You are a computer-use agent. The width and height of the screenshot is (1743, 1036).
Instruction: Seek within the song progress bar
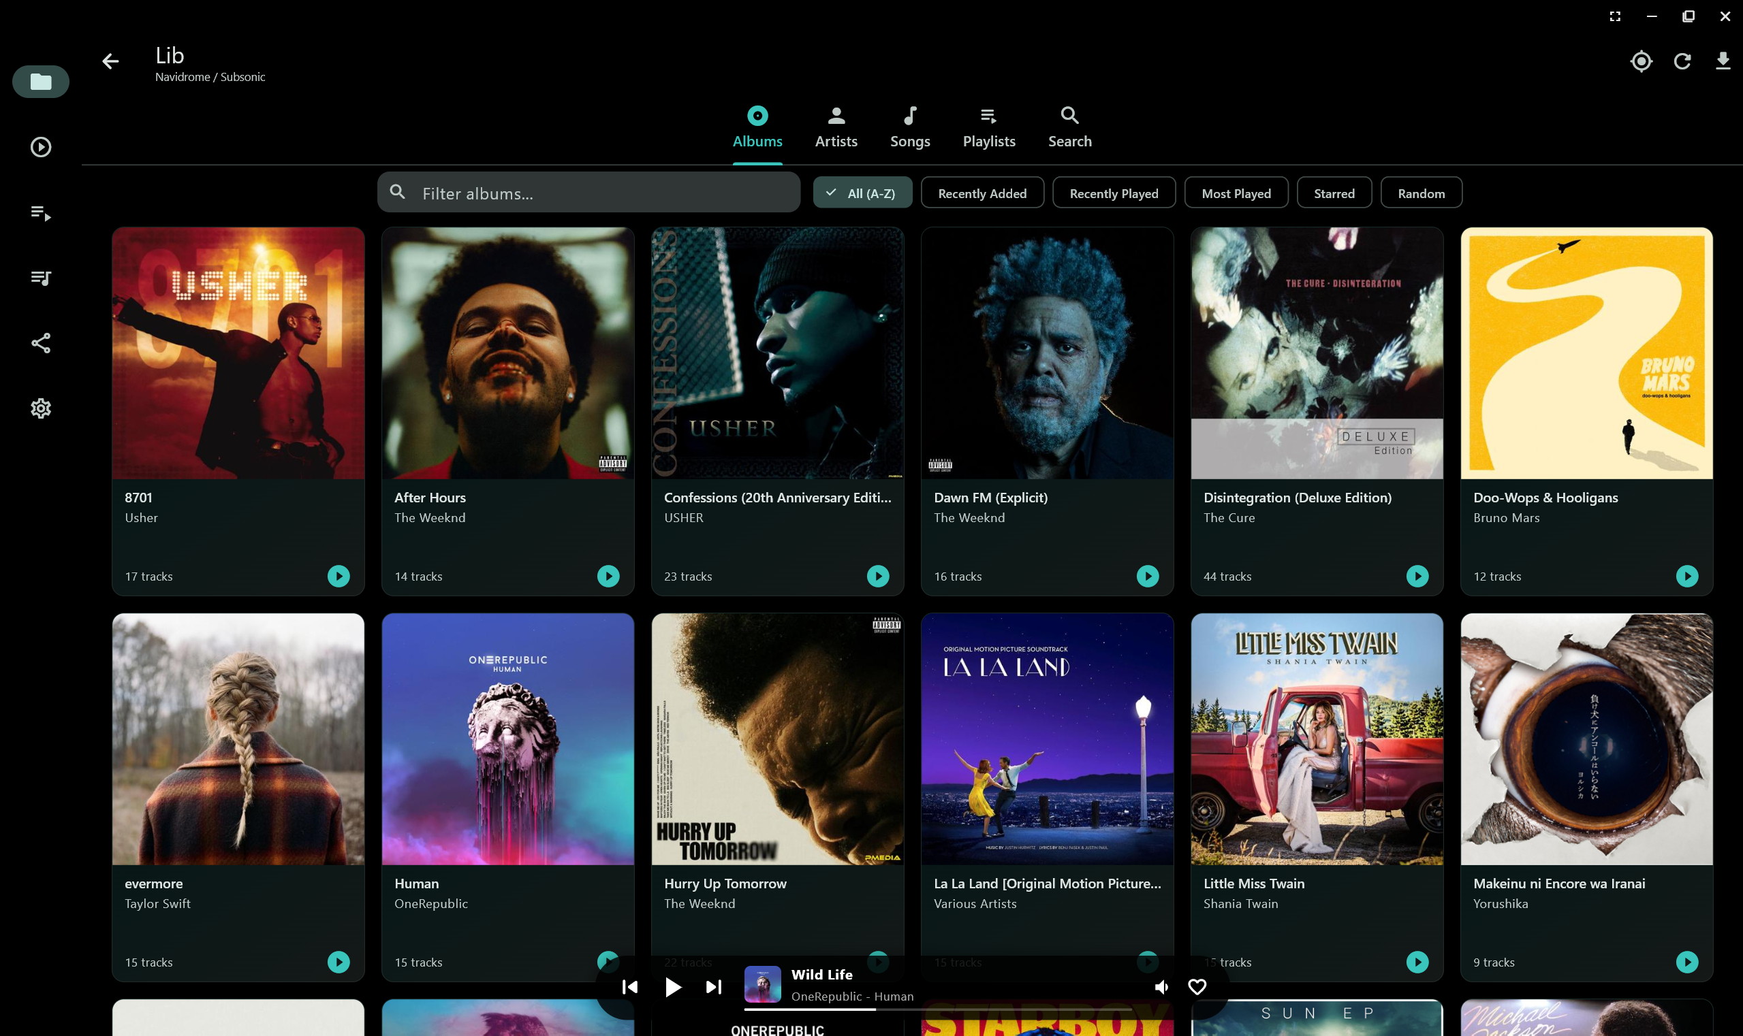(x=937, y=1009)
